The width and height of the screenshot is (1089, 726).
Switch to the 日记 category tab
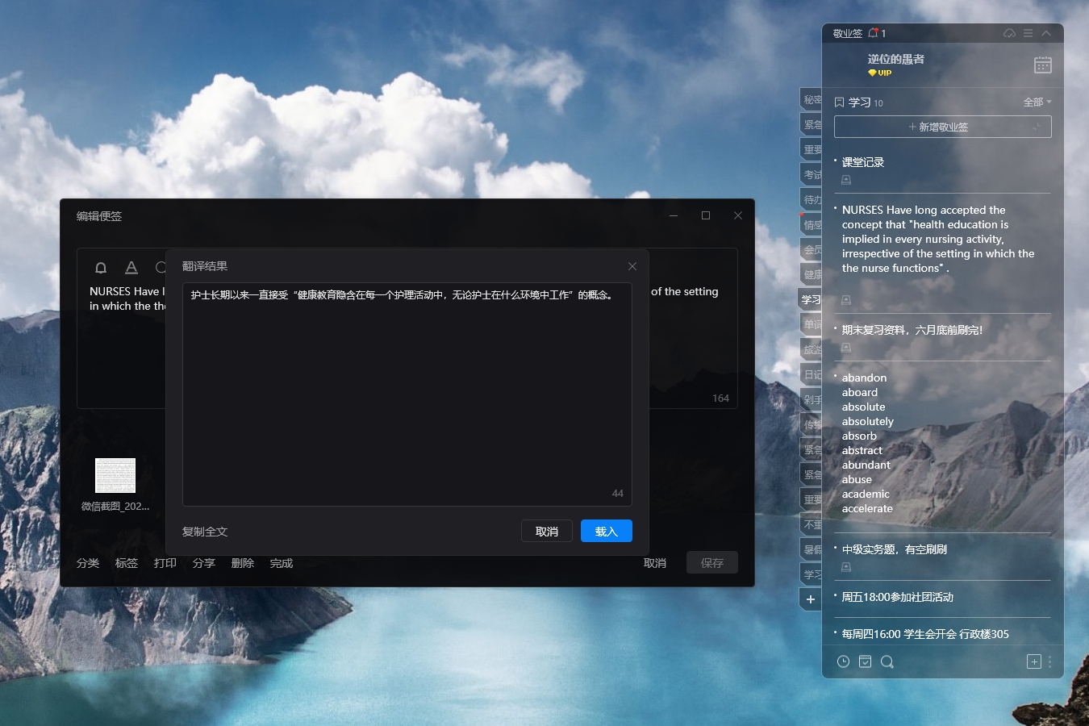point(812,374)
